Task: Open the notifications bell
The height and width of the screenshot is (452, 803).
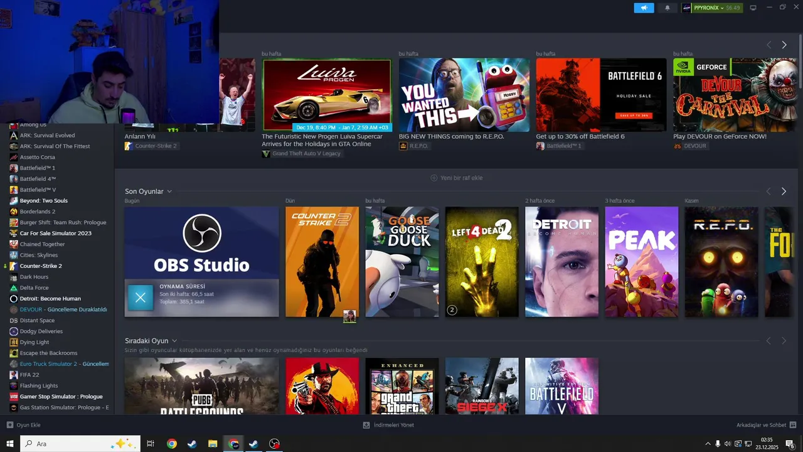Action: [x=667, y=8]
